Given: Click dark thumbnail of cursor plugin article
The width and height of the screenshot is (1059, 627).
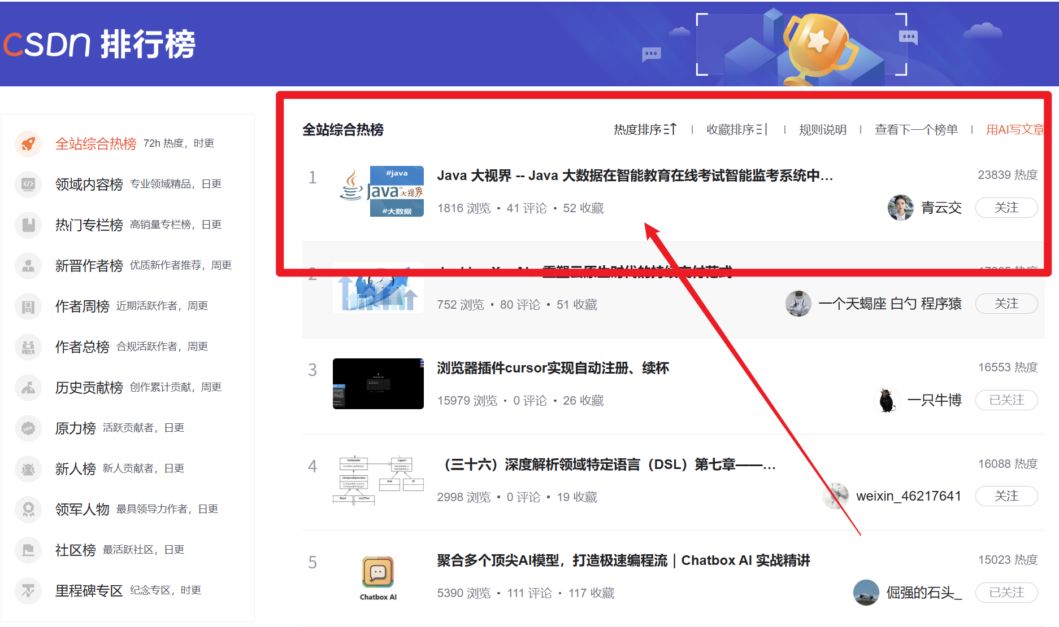Looking at the screenshot, I should [x=378, y=384].
